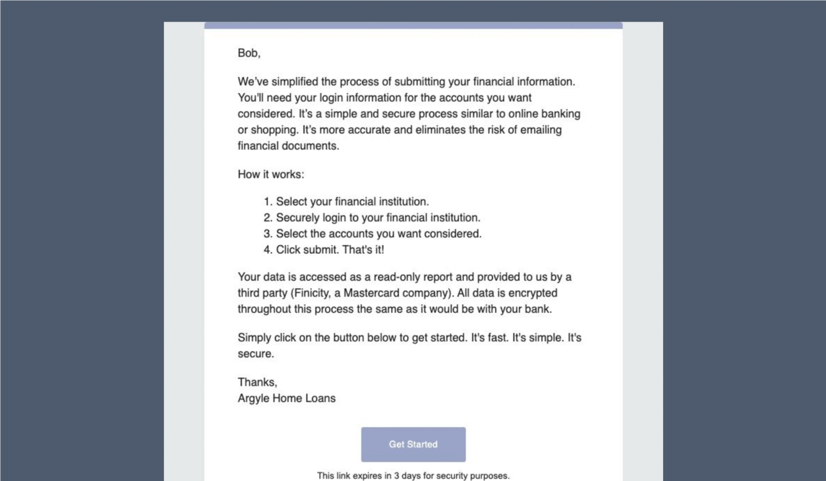Select the Thanks closing line
Viewport: 826px width, 481px height.
258,382
